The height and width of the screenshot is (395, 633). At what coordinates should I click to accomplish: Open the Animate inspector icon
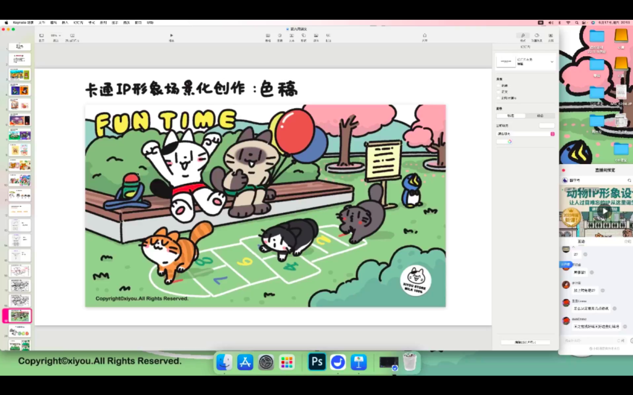[x=537, y=36]
